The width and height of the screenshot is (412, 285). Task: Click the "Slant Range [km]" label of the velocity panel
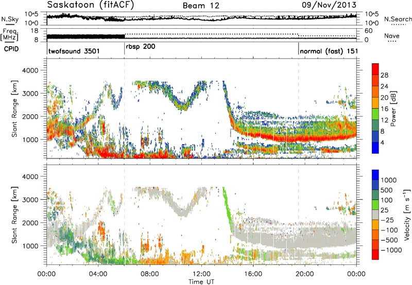tap(14, 215)
